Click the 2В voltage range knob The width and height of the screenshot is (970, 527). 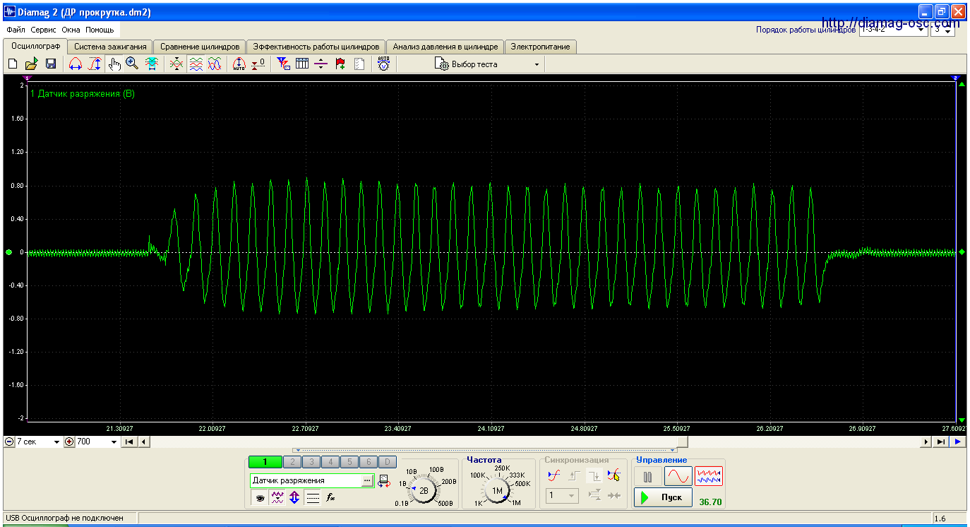tap(424, 490)
